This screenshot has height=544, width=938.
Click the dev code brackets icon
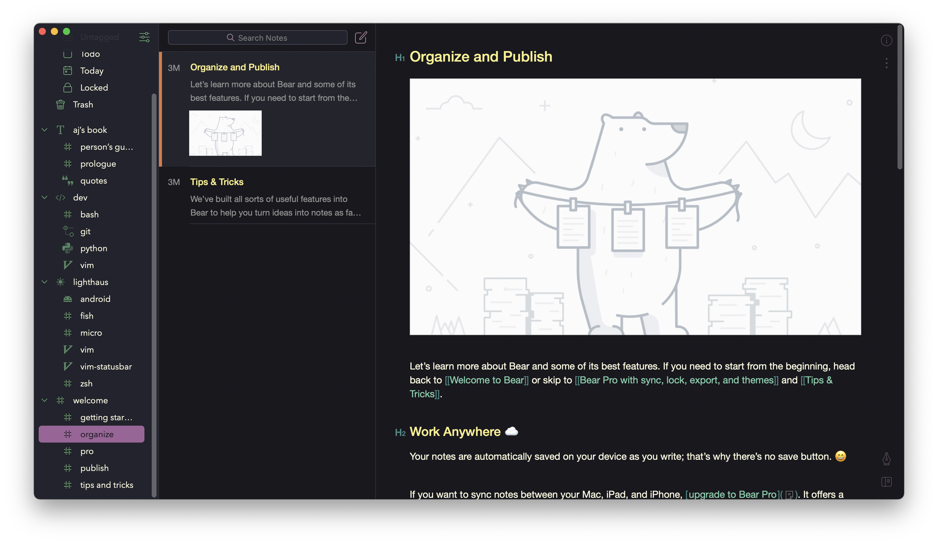[60, 197]
